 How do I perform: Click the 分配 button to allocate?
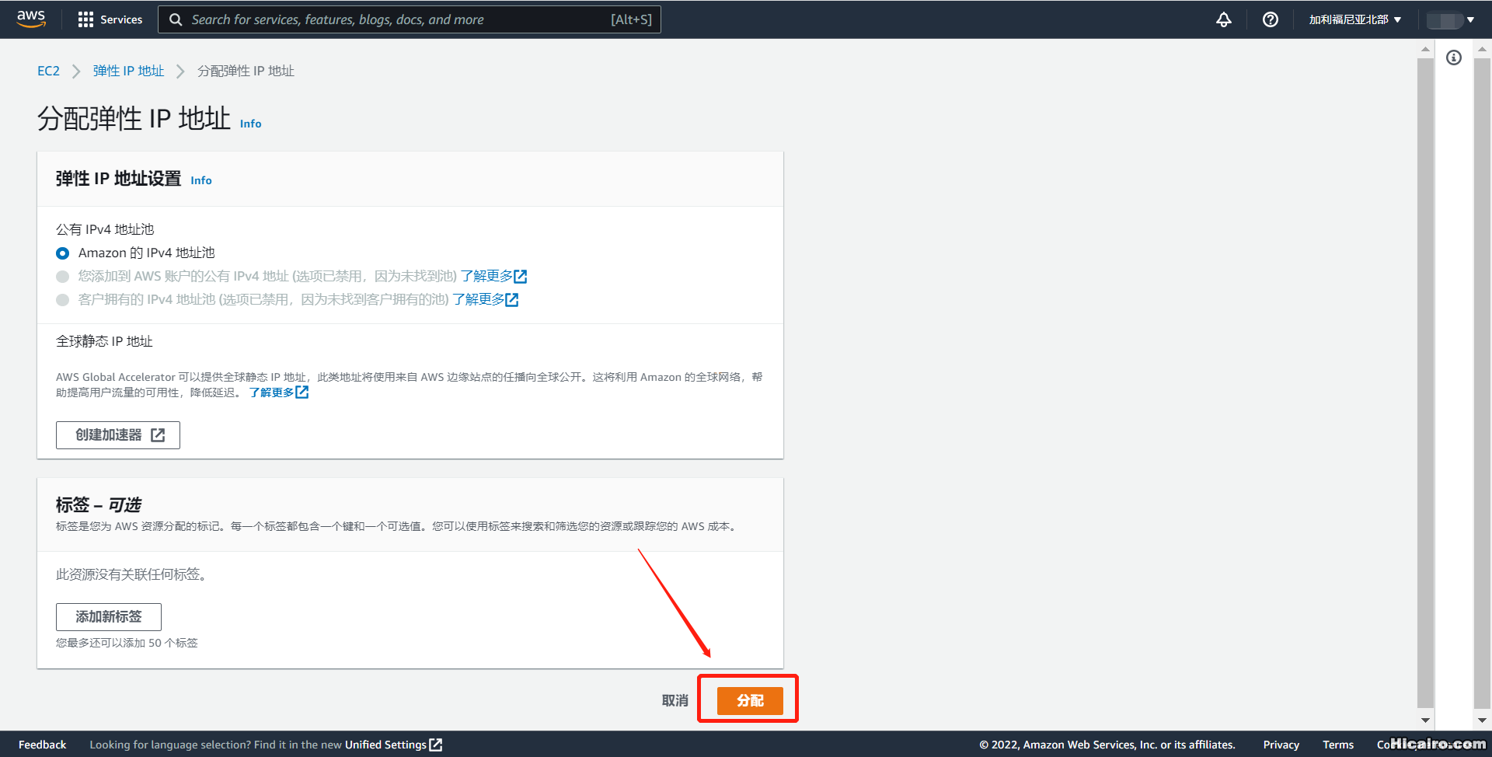(x=748, y=699)
